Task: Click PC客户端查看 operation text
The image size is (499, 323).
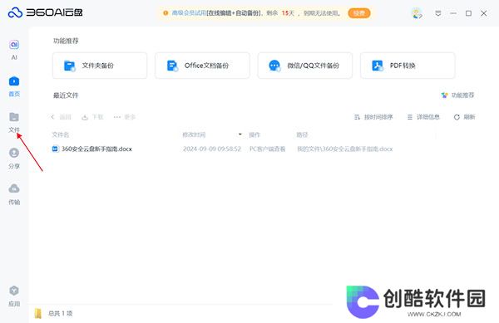Action: coord(267,149)
